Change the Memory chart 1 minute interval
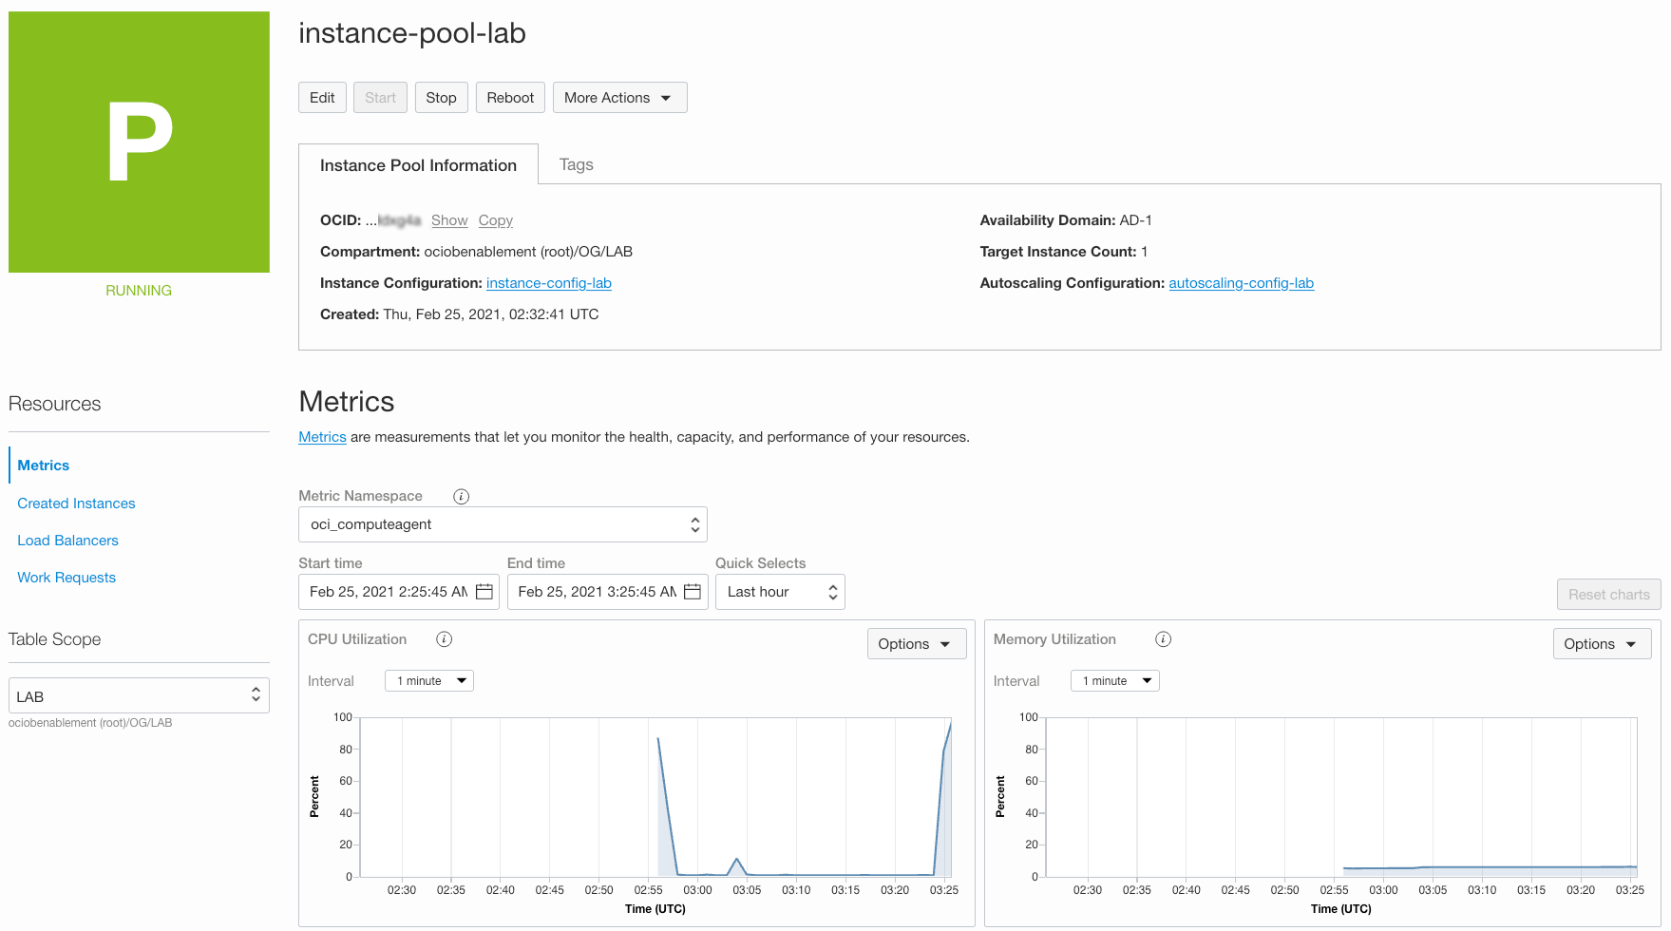This screenshot has height=931, width=1671. [x=1114, y=681]
